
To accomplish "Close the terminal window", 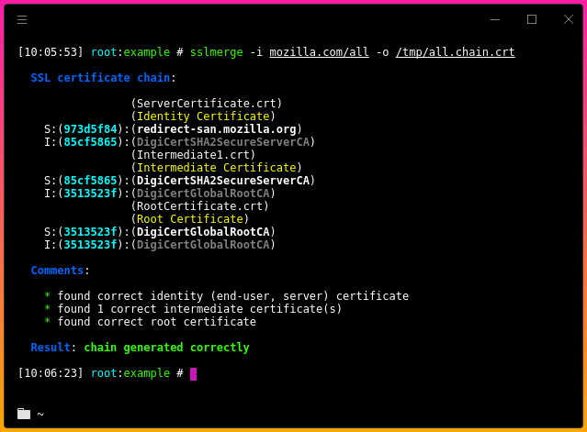I will [x=569, y=19].
